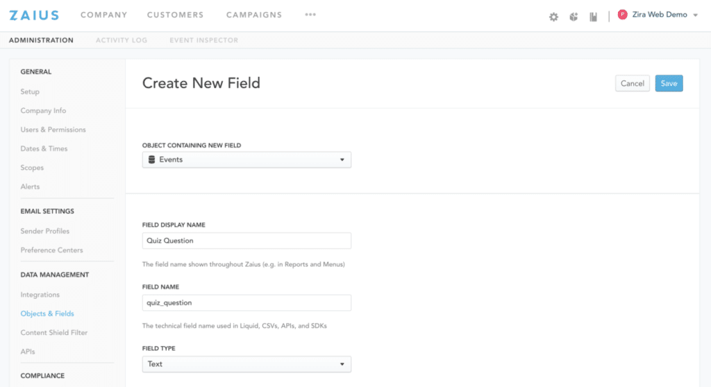Screen dimensions: 711x387
Task: Open the Customers menu
Action: tap(176, 15)
